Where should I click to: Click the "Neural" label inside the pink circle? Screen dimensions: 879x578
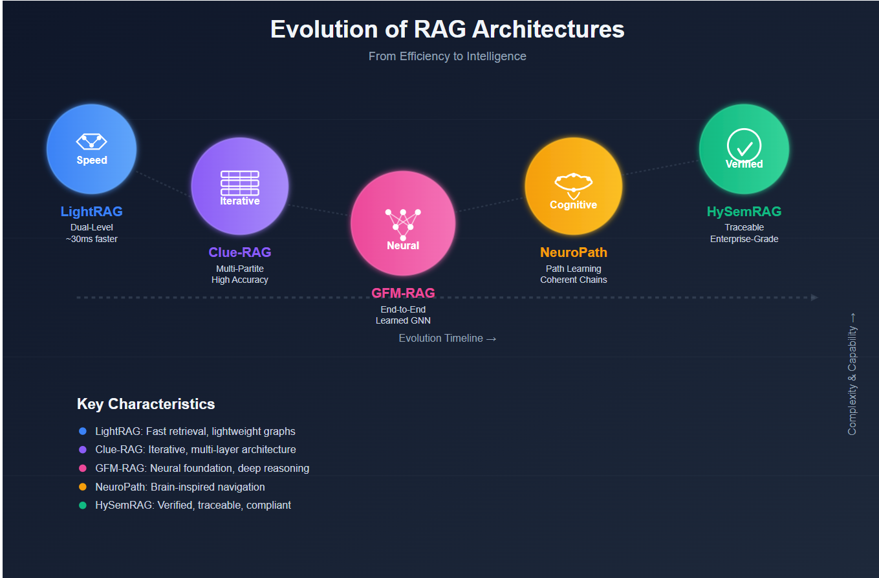click(x=403, y=245)
